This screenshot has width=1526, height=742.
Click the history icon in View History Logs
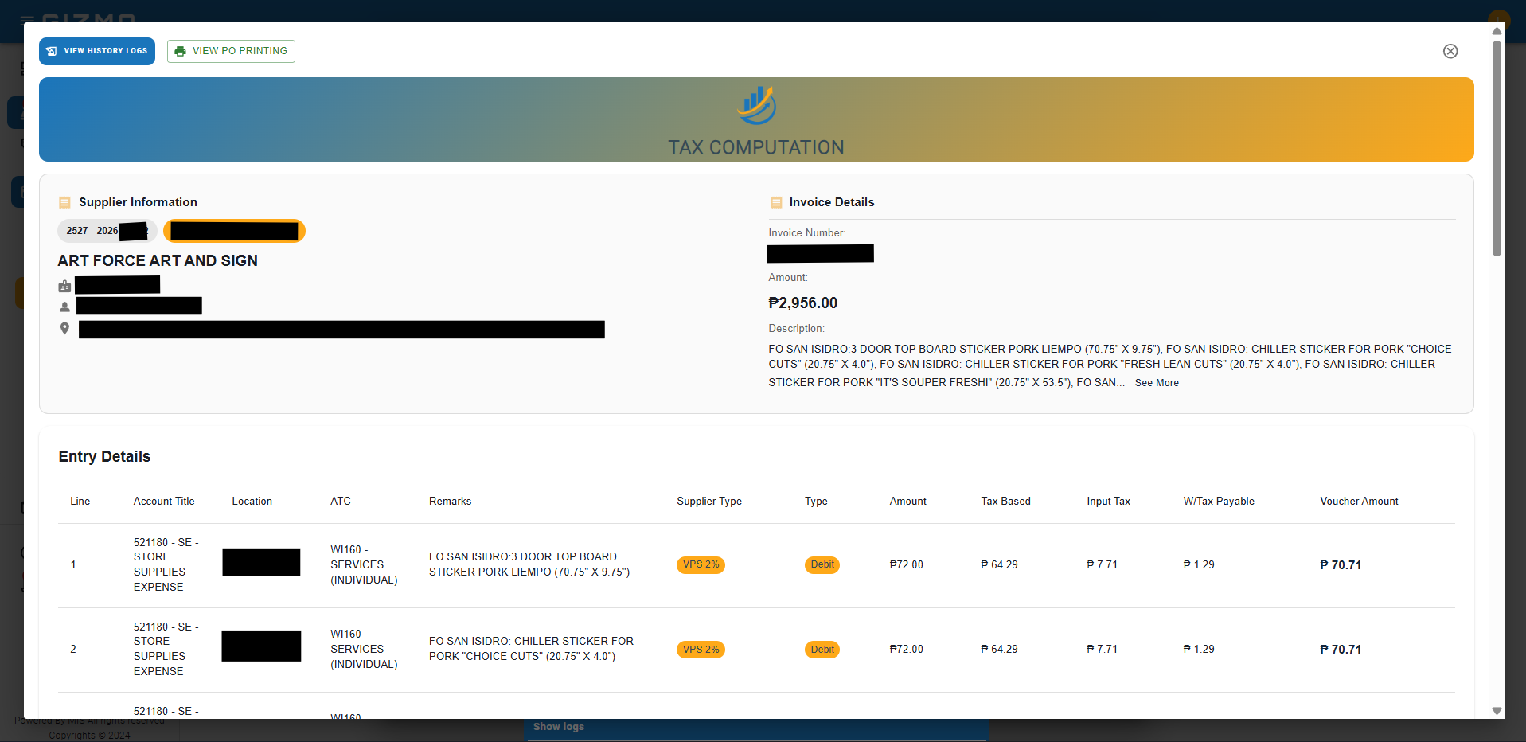(x=52, y=51)
